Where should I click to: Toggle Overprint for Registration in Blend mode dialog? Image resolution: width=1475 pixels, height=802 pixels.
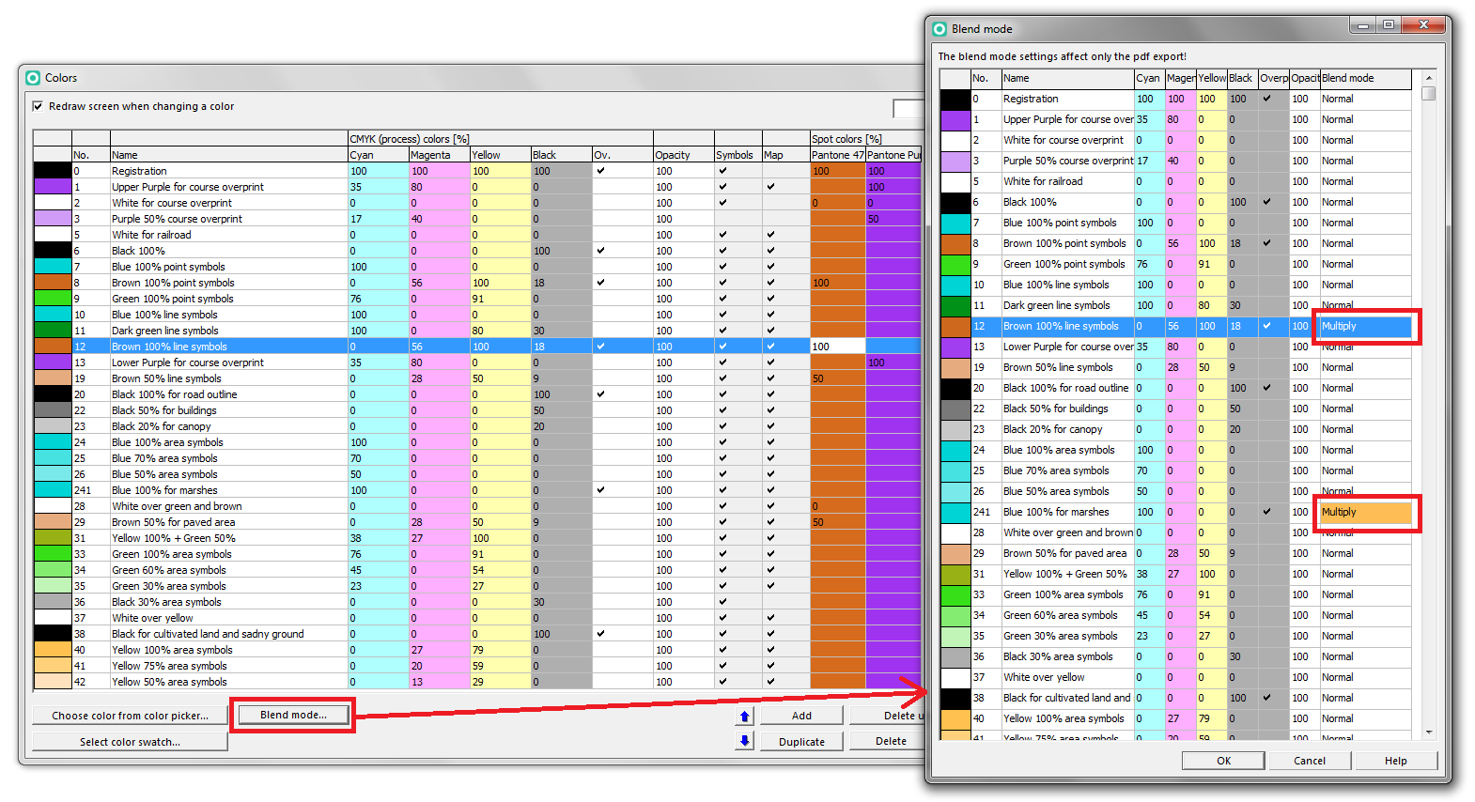[x=1266, y=99]
